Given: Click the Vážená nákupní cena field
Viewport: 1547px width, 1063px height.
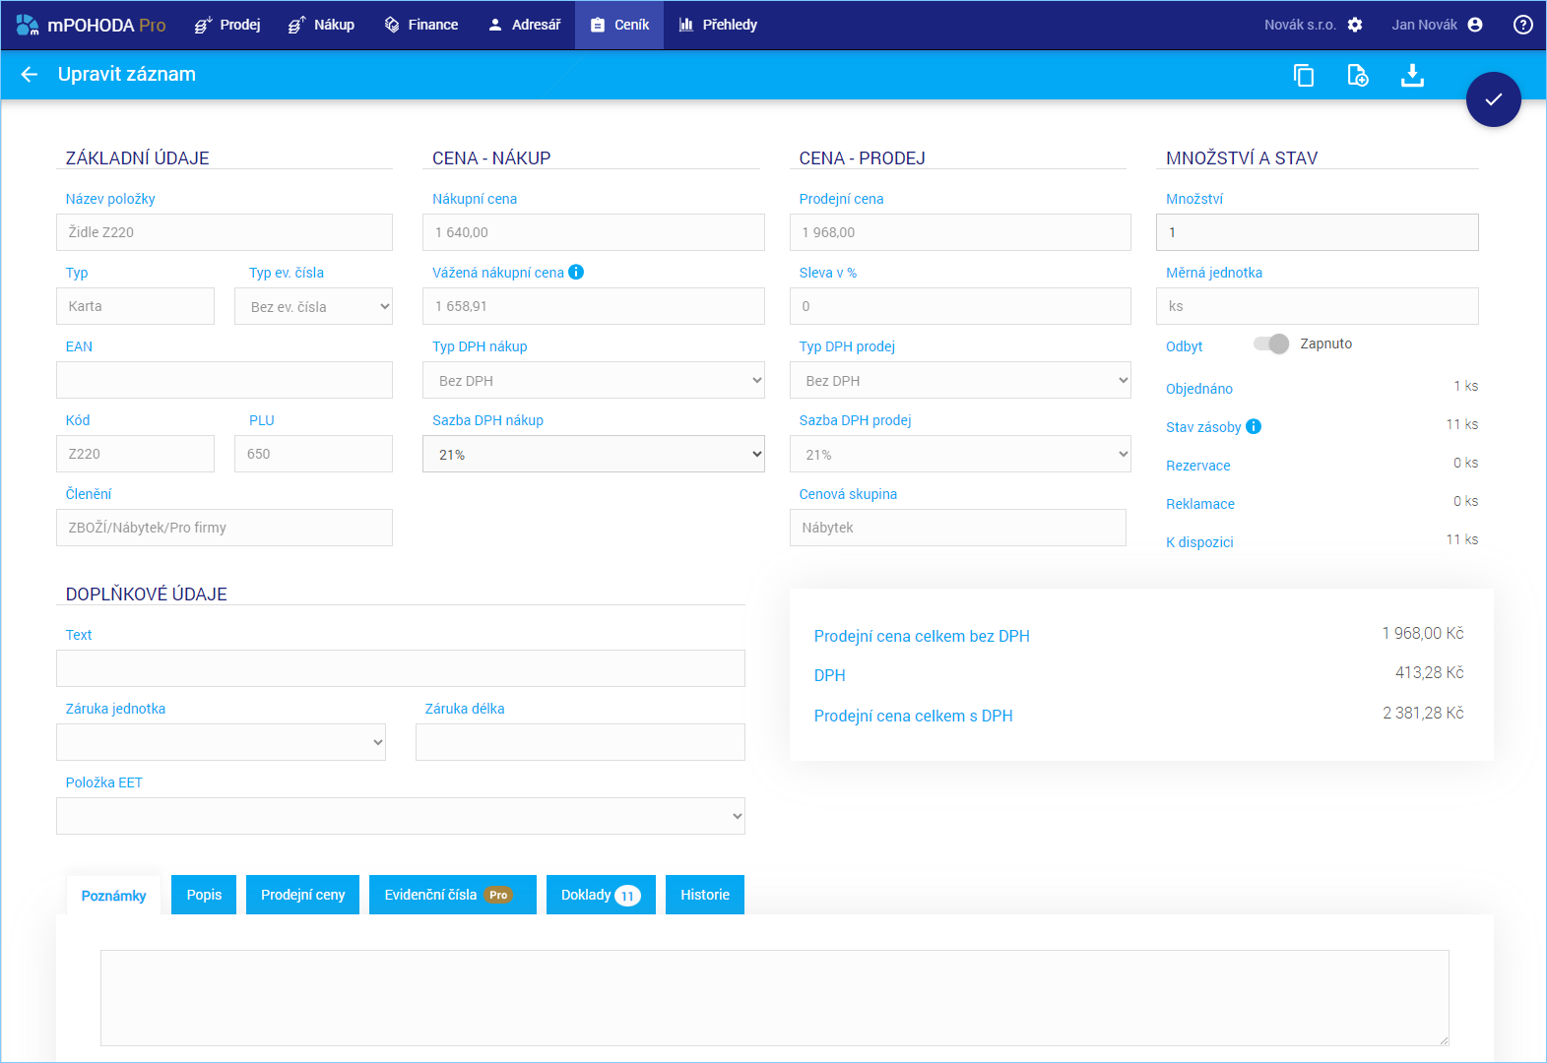Looking at the screenshot, I should coord(594,306).
